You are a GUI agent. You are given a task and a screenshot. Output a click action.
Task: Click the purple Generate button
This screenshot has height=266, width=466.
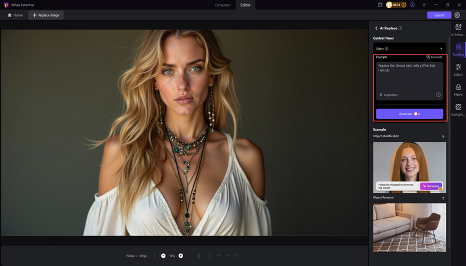click(409, 114)
